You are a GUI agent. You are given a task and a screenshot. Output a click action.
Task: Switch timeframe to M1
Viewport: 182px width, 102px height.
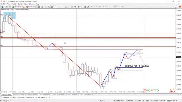(97, 7)
